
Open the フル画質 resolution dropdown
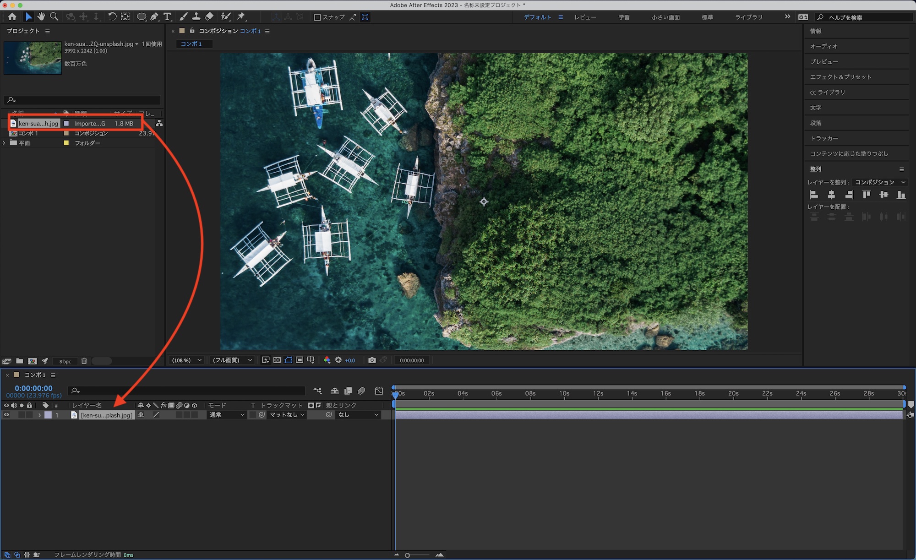(x=232, y=360)
